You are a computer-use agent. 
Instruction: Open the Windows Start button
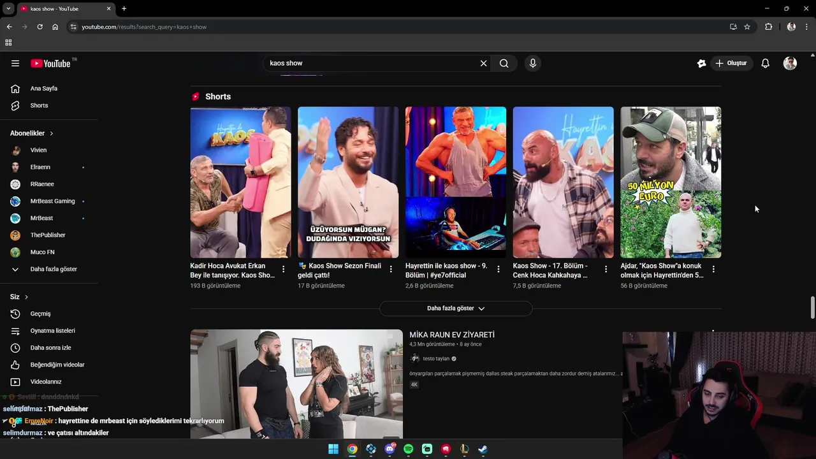333,449
